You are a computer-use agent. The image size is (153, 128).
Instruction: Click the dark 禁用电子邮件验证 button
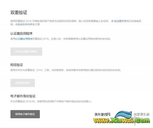tap(25, 114)
